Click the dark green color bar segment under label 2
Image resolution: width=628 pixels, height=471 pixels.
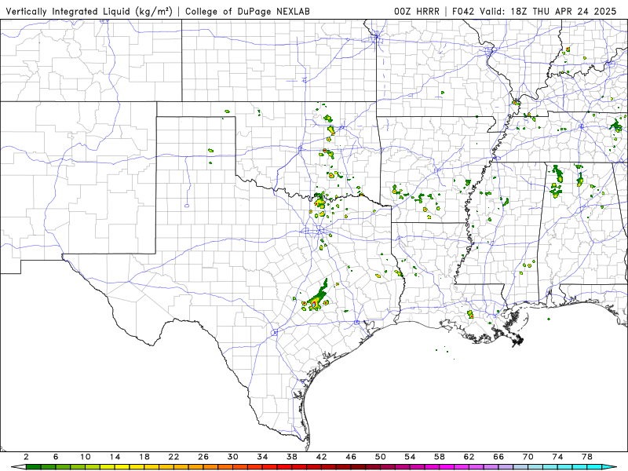(x=33, y=467)
